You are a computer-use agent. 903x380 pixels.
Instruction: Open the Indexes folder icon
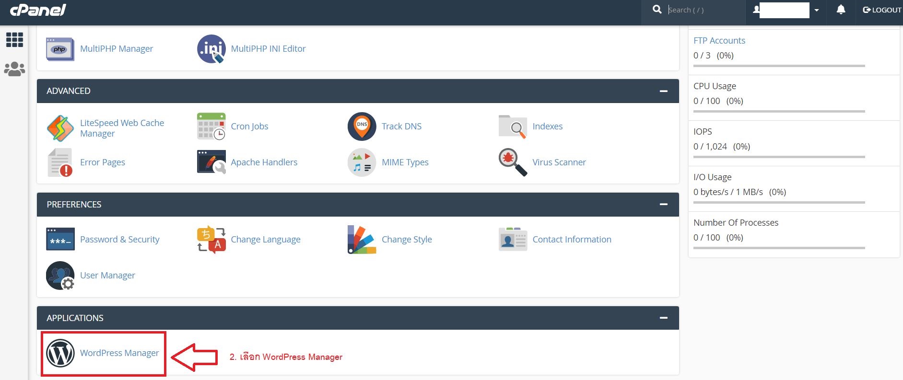pos(513,127)
